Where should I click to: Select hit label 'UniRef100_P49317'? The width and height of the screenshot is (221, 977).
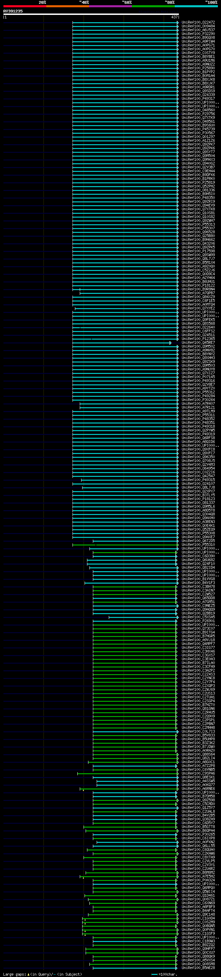point(198,99)
